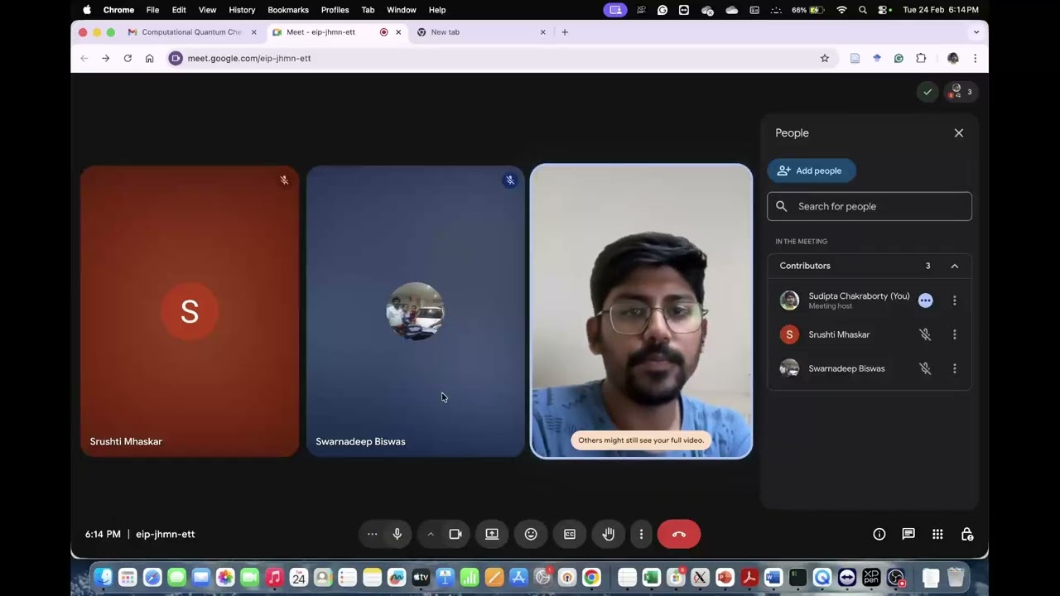Image resolution: width=1060 pixels, height=596 pixels.
Task: Reload the Meet page
Action: 128,58
